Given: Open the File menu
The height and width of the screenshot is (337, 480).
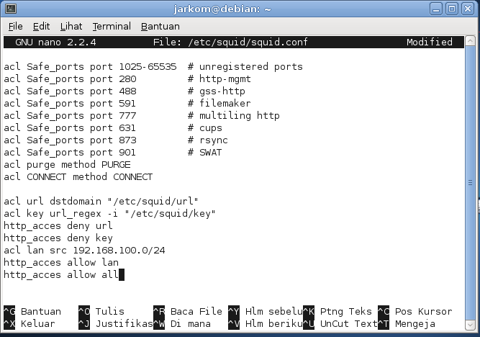Looking at the screenshot, I should coord(15,27).
